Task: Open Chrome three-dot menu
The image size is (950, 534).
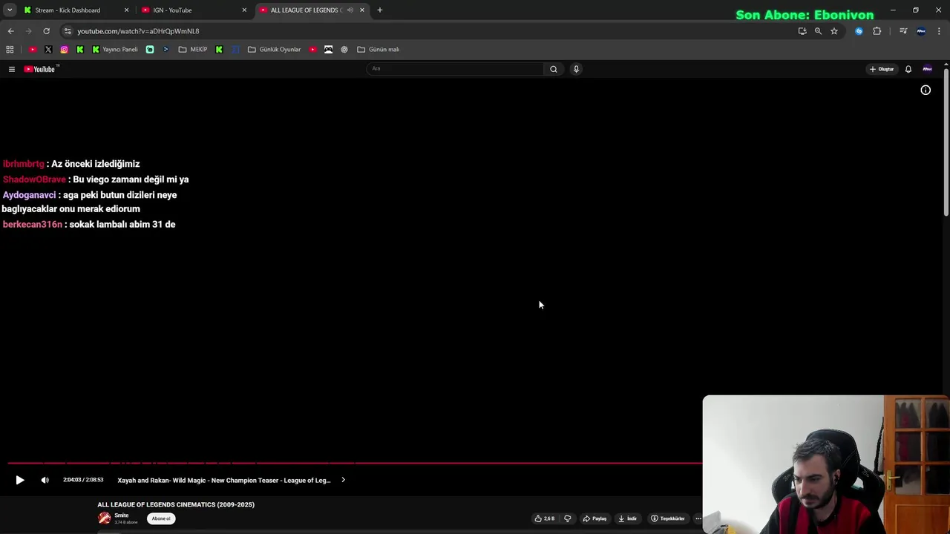Action: (939, 31)
